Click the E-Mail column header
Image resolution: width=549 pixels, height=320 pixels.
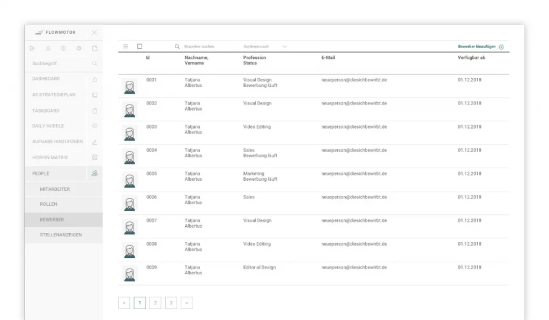pyautogui.click(x=328, y=57)
